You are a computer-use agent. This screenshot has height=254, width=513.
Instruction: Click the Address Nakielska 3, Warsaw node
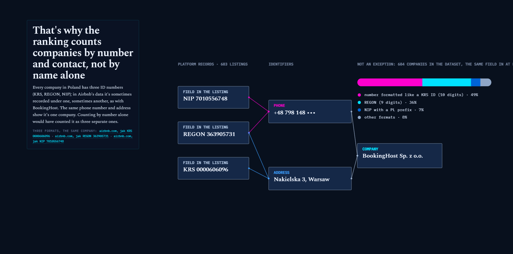click(x=310, y=178)
